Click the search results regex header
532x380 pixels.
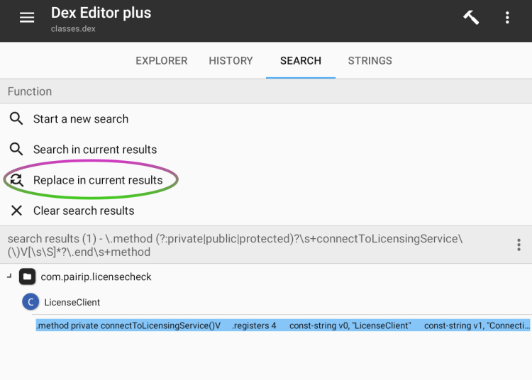(x=235, y=245)
